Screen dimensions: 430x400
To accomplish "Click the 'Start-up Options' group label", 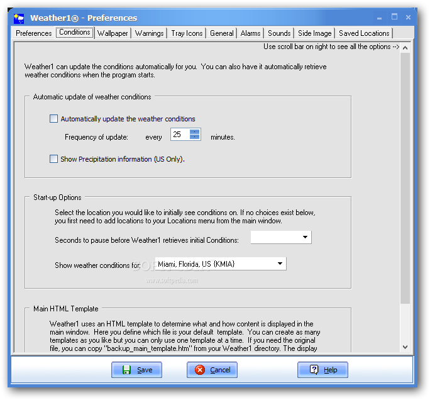I will [57, 197].
